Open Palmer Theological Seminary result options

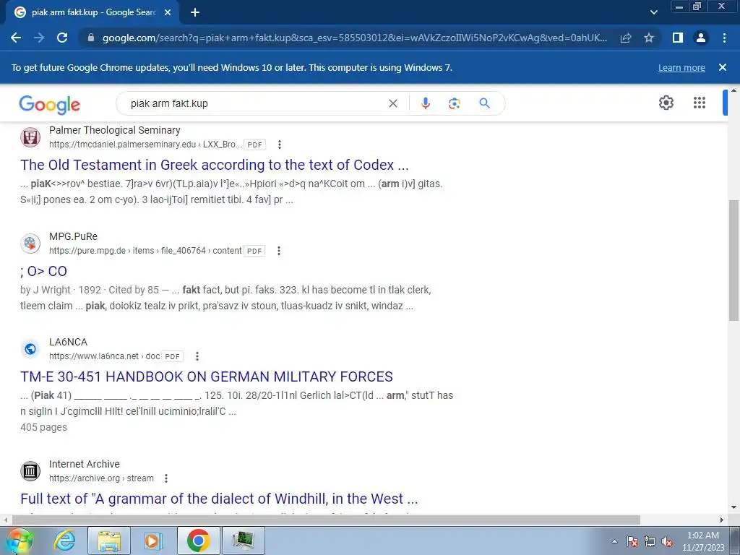tap(280, 145)
